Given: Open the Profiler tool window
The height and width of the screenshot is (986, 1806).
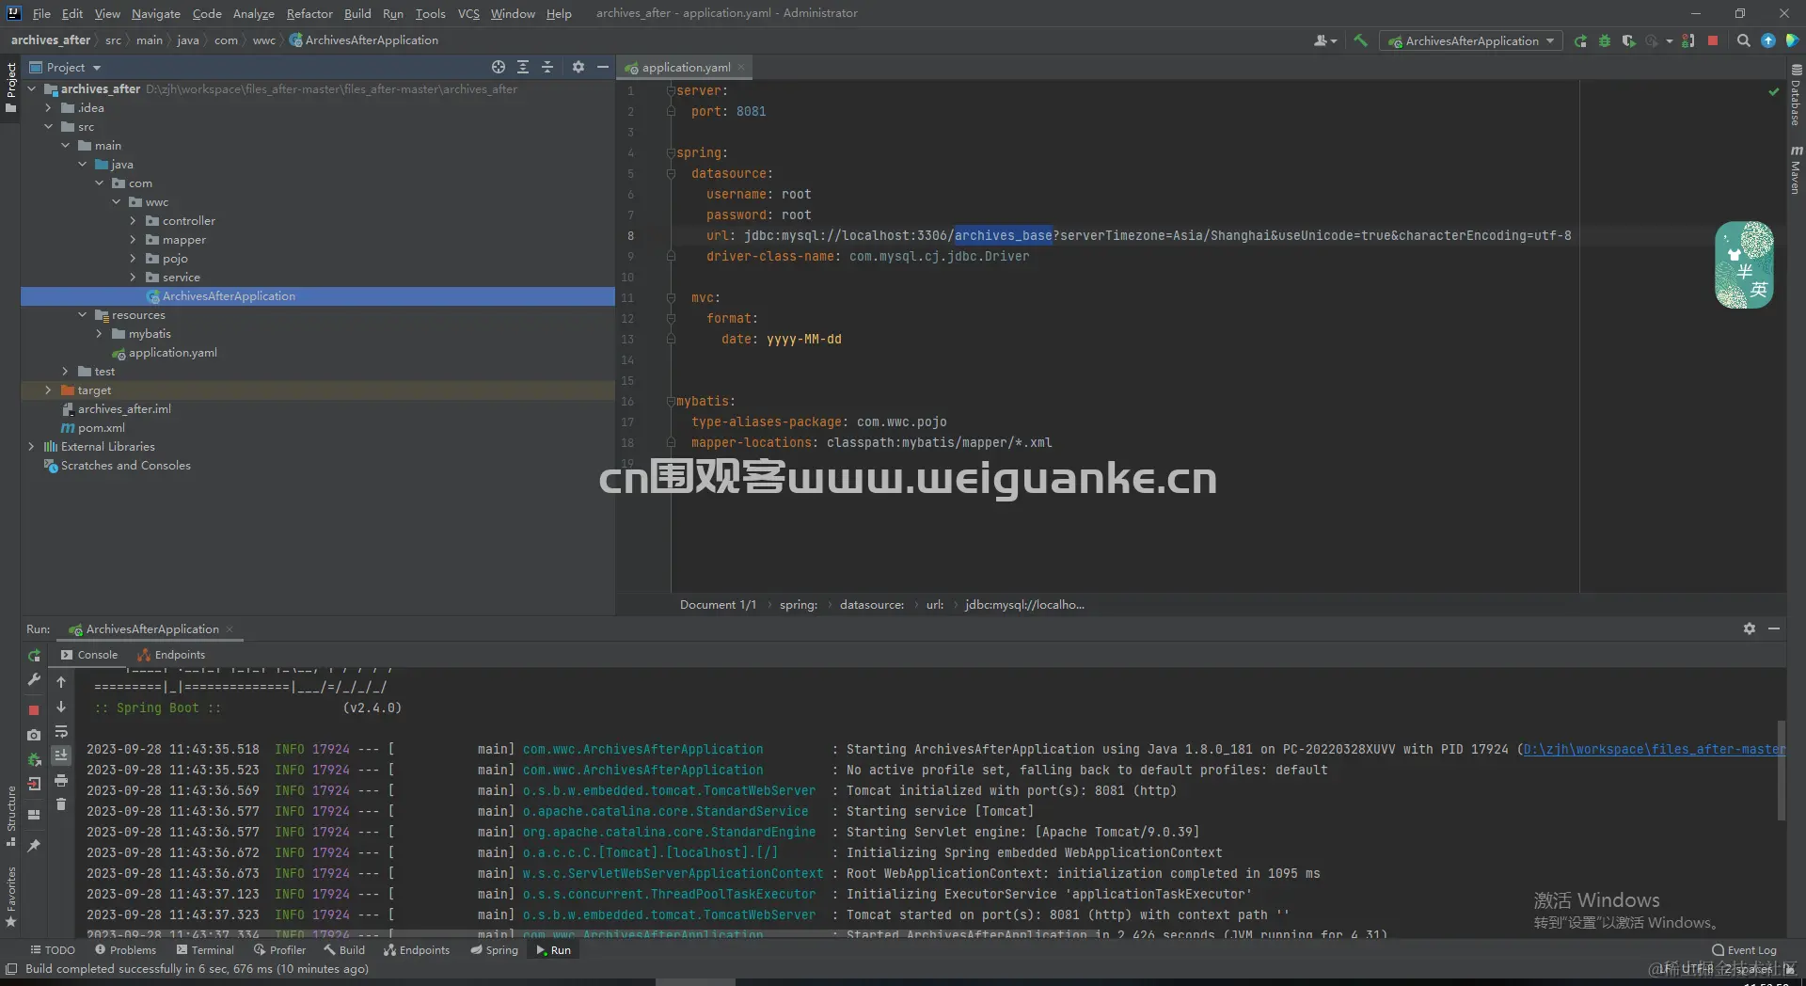Looking at the screenshot, I should click(x=279, y=950).
